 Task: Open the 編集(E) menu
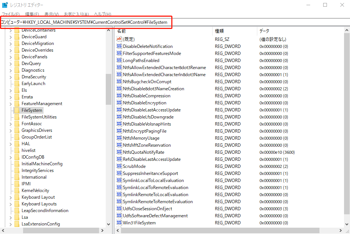(32, 14)
